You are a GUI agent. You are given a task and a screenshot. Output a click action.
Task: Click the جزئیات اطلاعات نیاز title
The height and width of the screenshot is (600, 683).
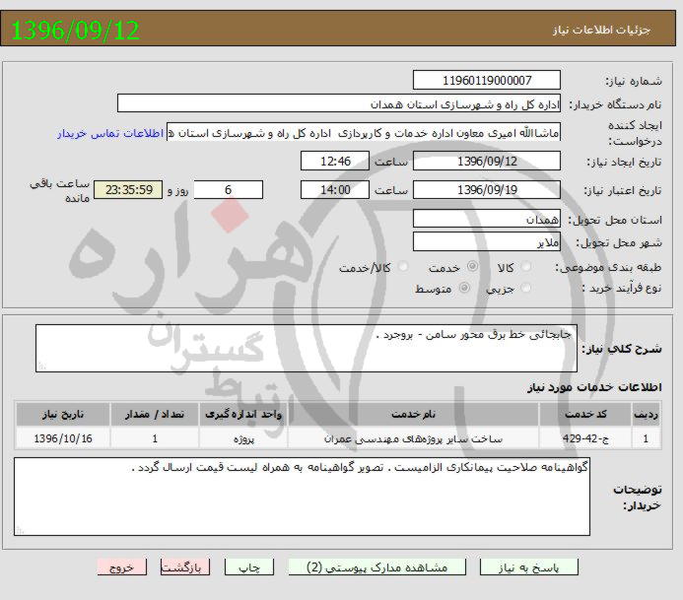[x=601, y=30]
